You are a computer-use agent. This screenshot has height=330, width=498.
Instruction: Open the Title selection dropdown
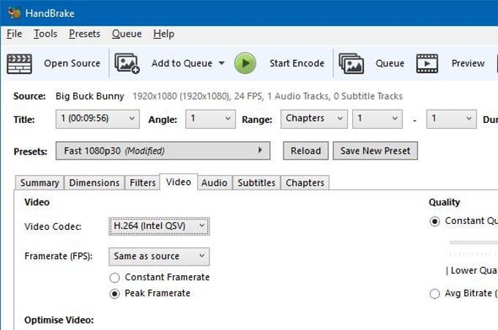97,119
